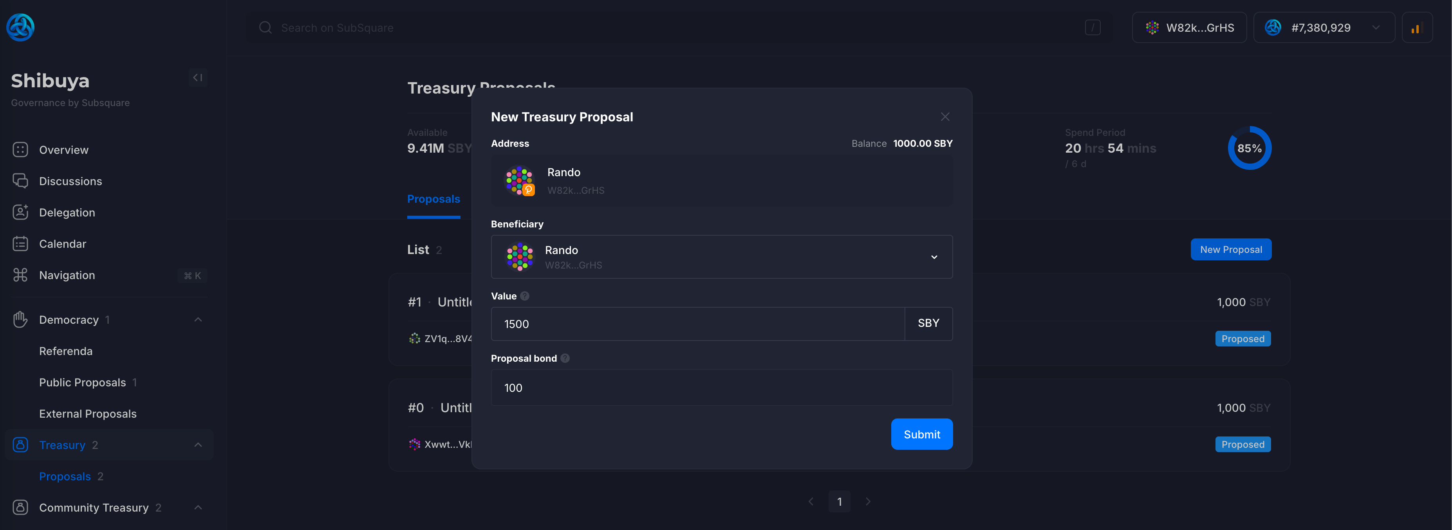Click the New Proposal button

pos(1231,249)
